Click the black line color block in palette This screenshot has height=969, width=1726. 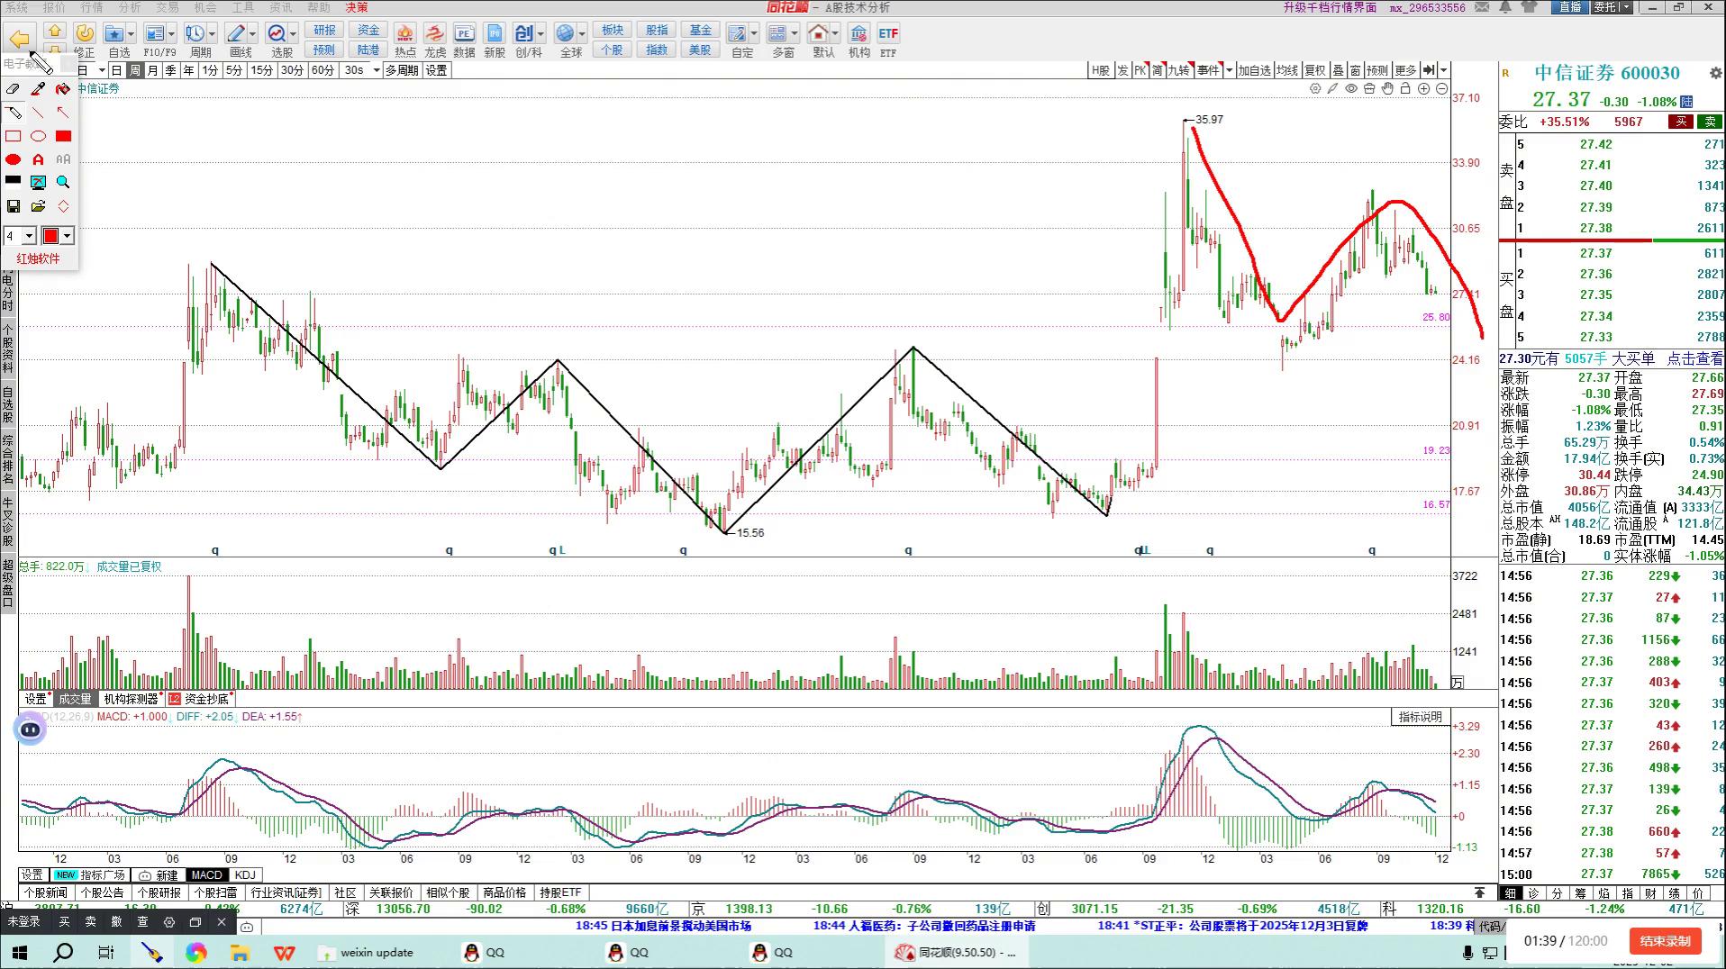coord(13,180)
